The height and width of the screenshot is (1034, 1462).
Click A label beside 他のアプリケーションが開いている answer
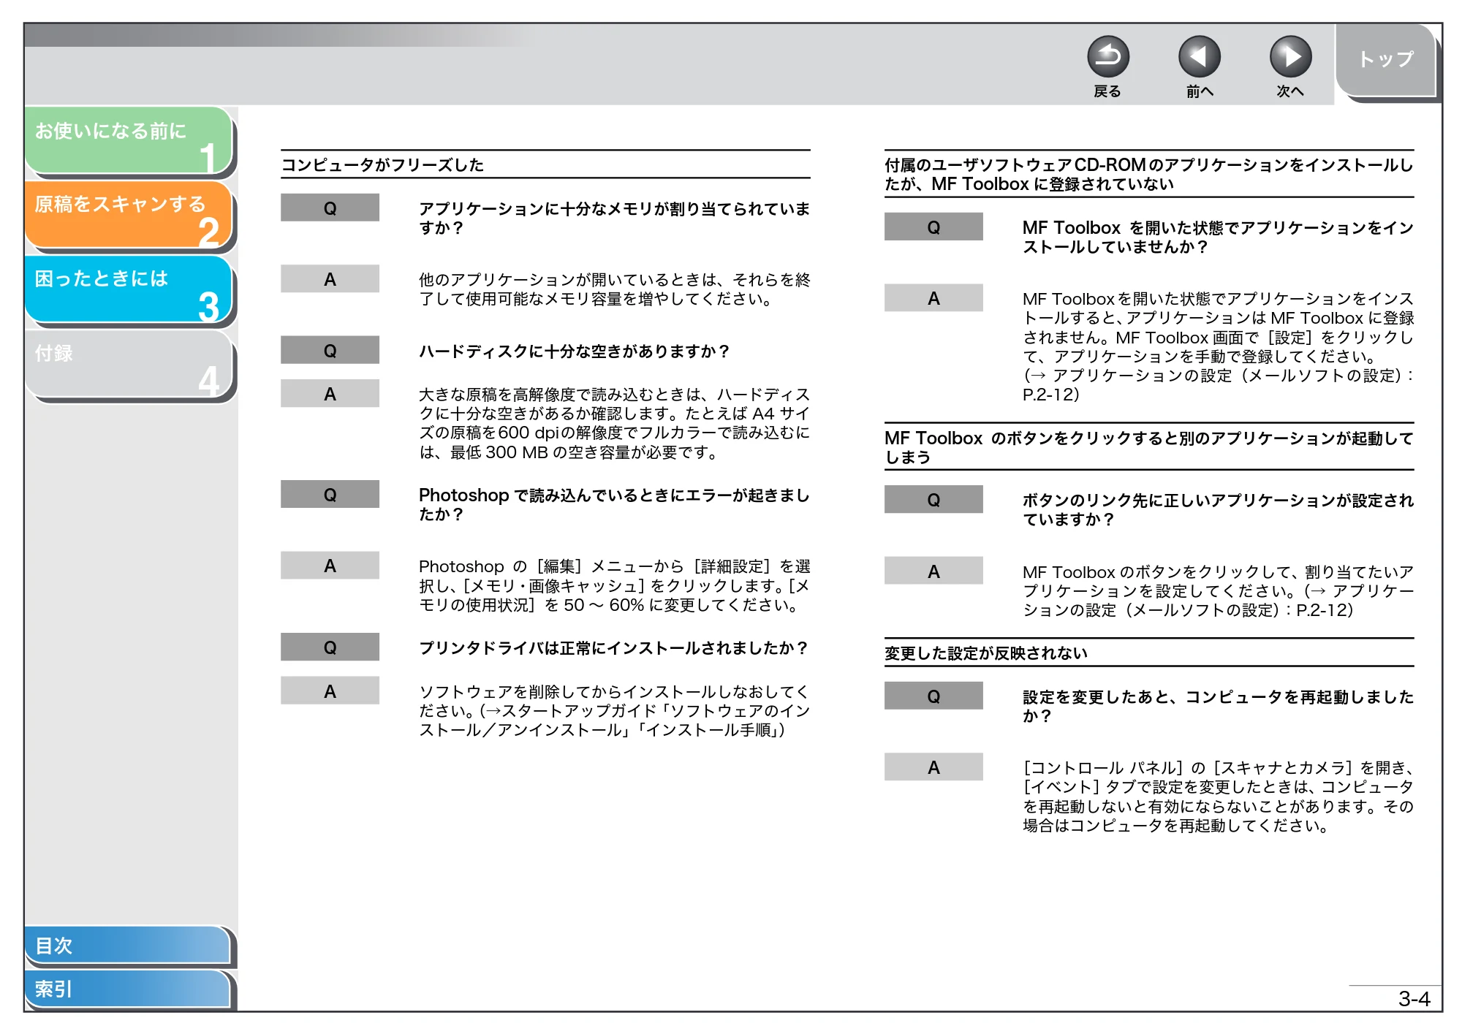click(330, 279)
